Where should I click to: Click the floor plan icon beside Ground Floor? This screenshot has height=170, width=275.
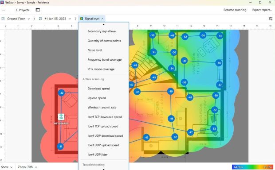tap(3, 19)
